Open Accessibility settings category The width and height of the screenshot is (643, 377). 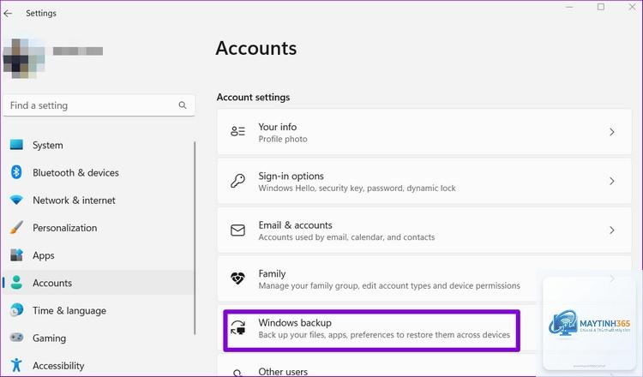pyautogui.click(x=99, y=366)
